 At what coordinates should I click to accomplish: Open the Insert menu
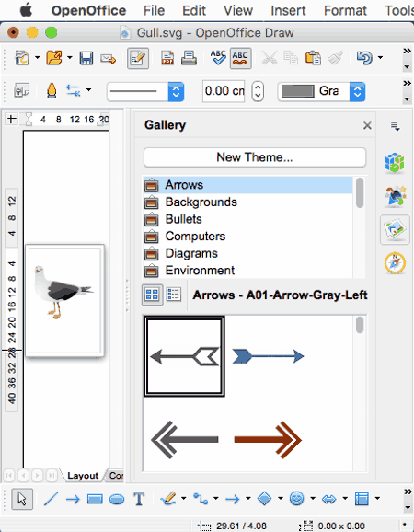point(288,10)
